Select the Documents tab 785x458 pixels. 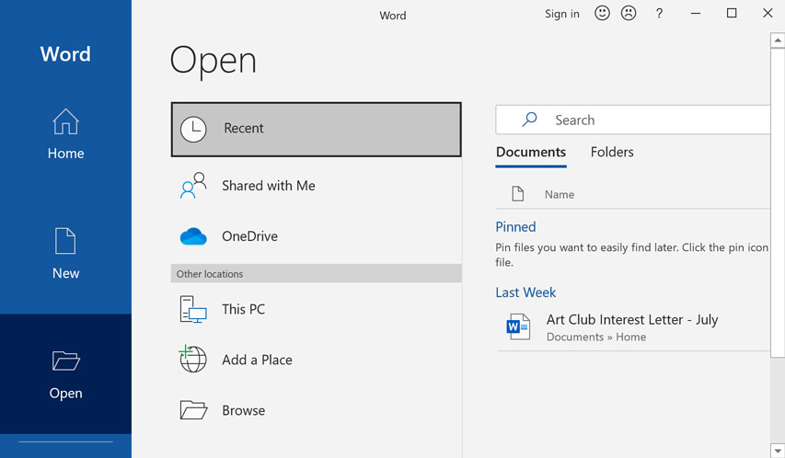coord(530,153)
